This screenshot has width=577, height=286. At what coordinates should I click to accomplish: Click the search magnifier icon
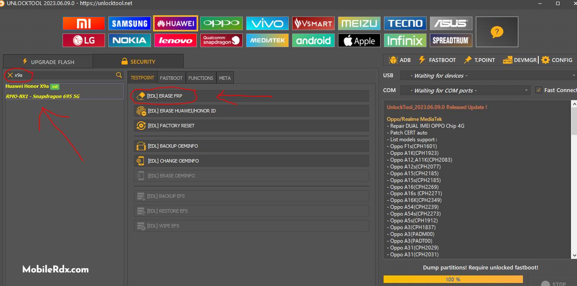pos(119,75)
